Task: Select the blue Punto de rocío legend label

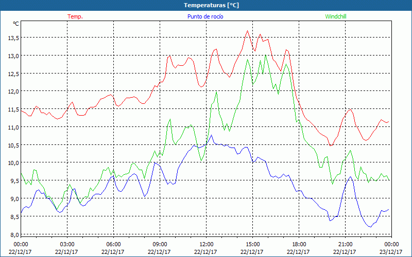Action: point(205,16)
